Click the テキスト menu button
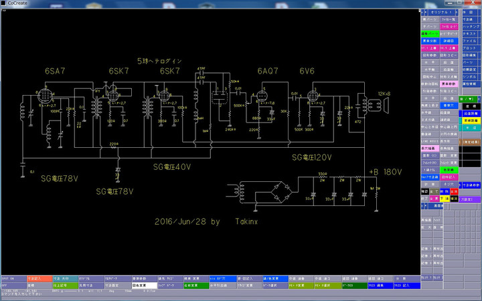This screenshot has height=301, width=482. tap(469, 33)
